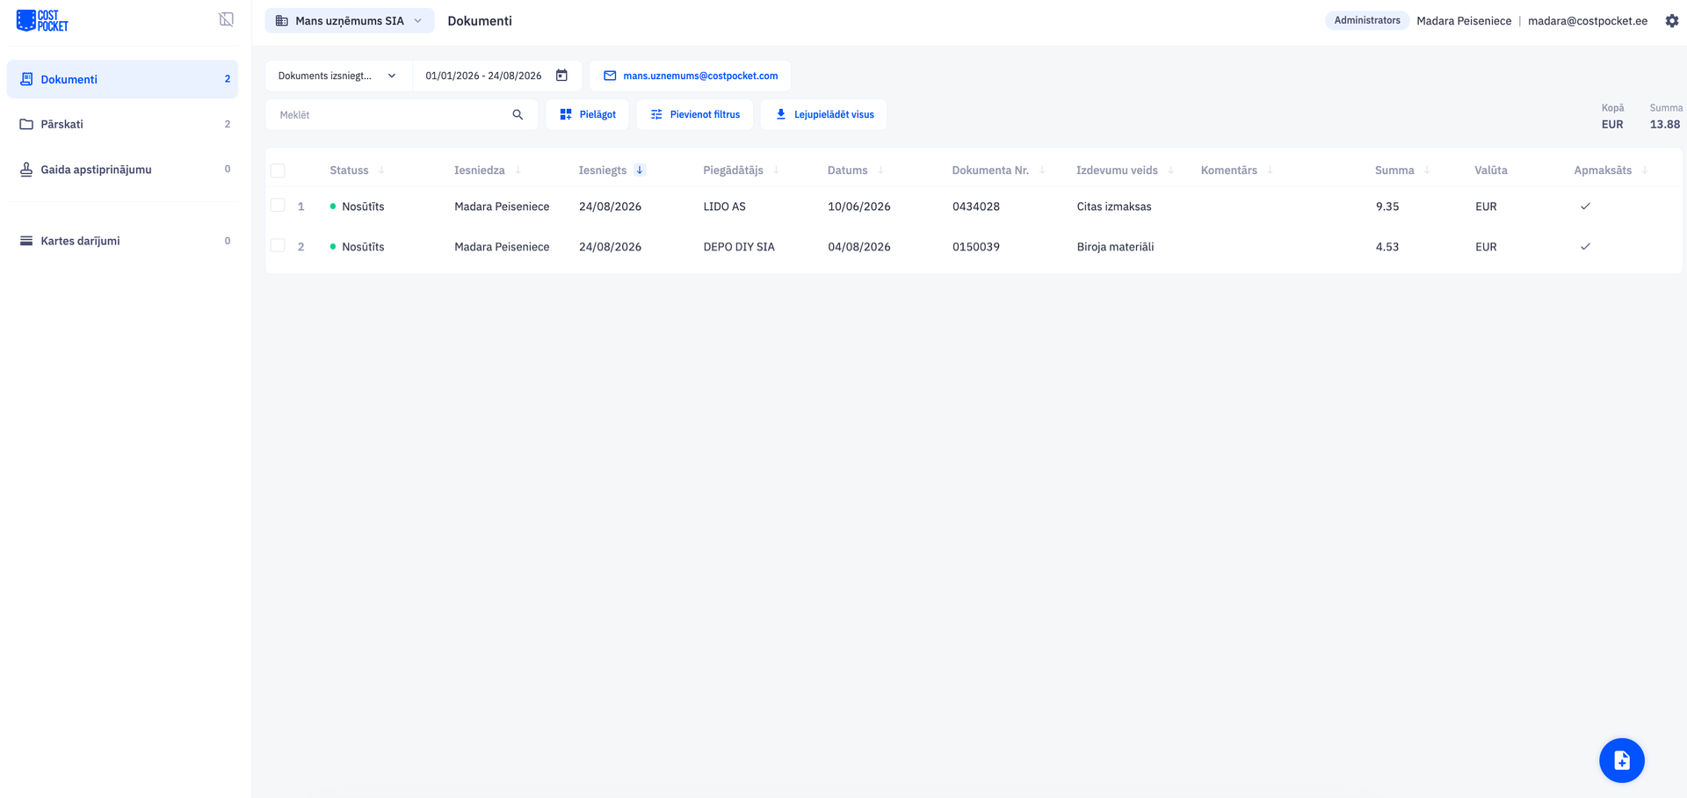Screen dimensions: 1687x798
Task: Open the Mans uzņēmums SIA company dropdown
Action: click(x=350, y=20)
